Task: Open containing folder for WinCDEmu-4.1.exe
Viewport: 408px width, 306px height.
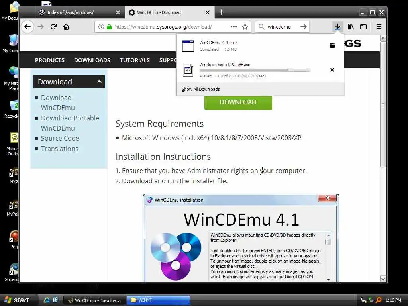Action: (332, 45)
